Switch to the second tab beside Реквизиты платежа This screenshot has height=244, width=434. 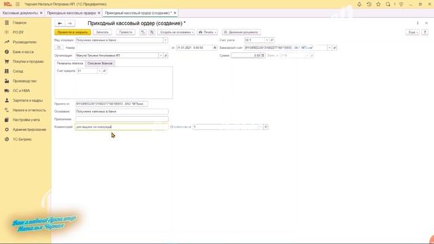click(x=100, y=63)
